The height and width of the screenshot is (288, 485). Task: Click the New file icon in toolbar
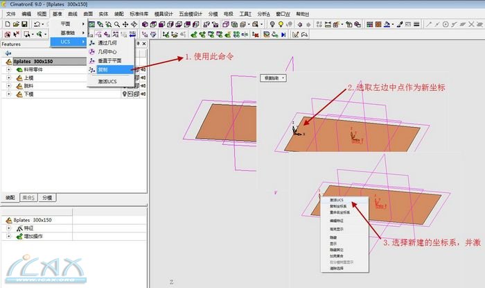6,24
